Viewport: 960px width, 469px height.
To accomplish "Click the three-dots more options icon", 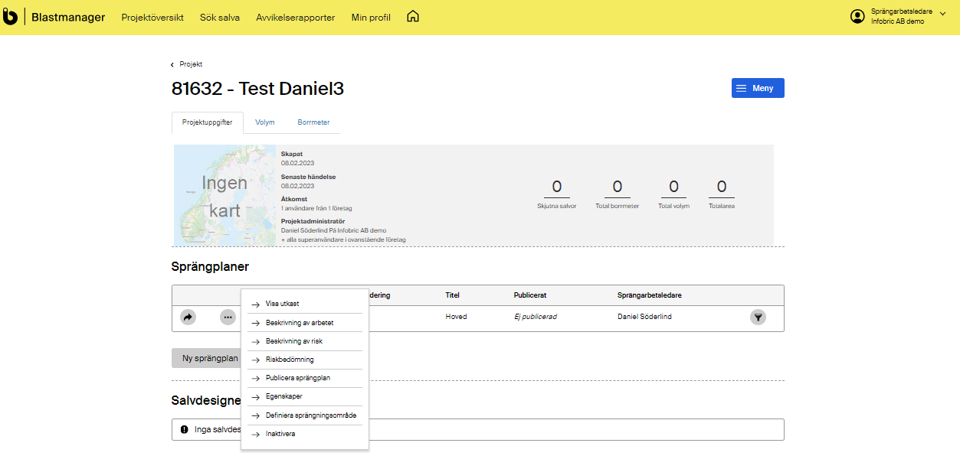I will (x=228, y=317).
